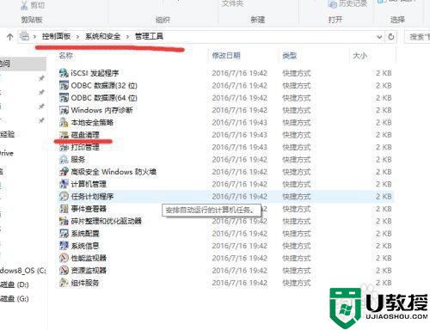Expand the address bar history dropdown
This screenshot has height=330, width=430.
(x=379, y=37)
